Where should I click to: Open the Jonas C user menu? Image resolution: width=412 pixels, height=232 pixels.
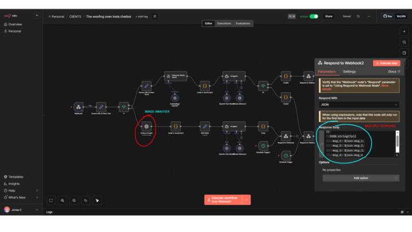(21, 210)
